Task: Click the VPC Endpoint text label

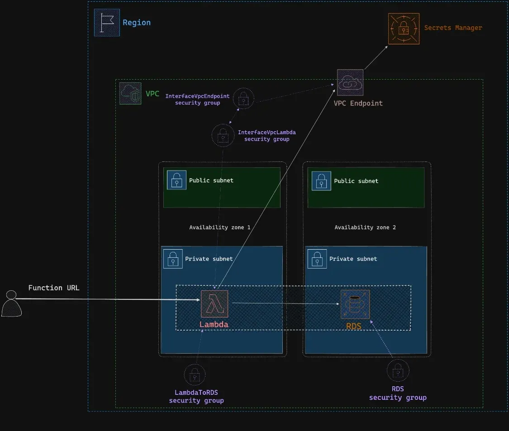Action: tap(358, 103)
